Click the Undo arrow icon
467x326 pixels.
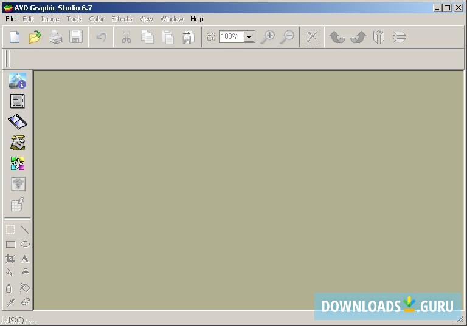(x=102, y=37)
